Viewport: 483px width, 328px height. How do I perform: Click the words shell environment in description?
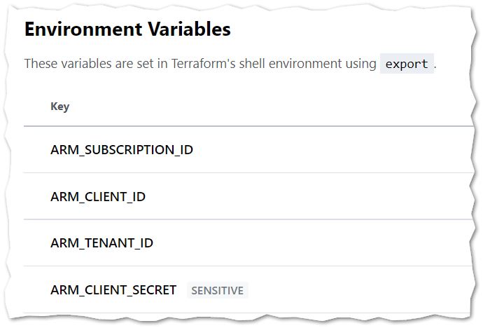[x=283, y=64]
